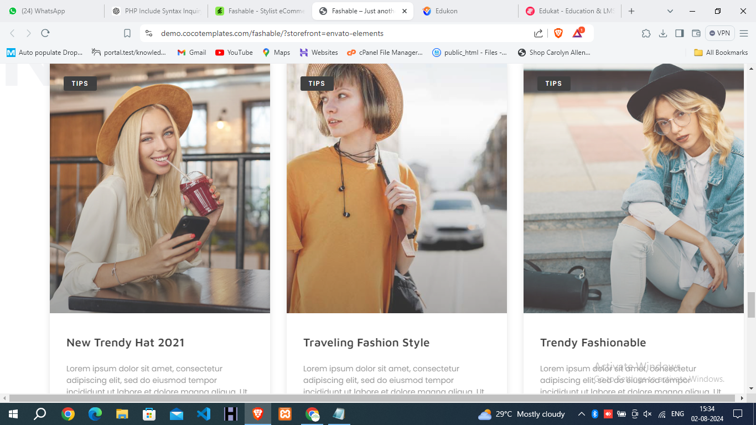Open the Traveling Fashion Style article link
756x425 pixels.
366,343
